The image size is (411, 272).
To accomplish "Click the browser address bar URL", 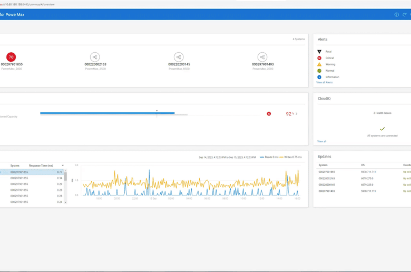I will [x=27, y=4].
